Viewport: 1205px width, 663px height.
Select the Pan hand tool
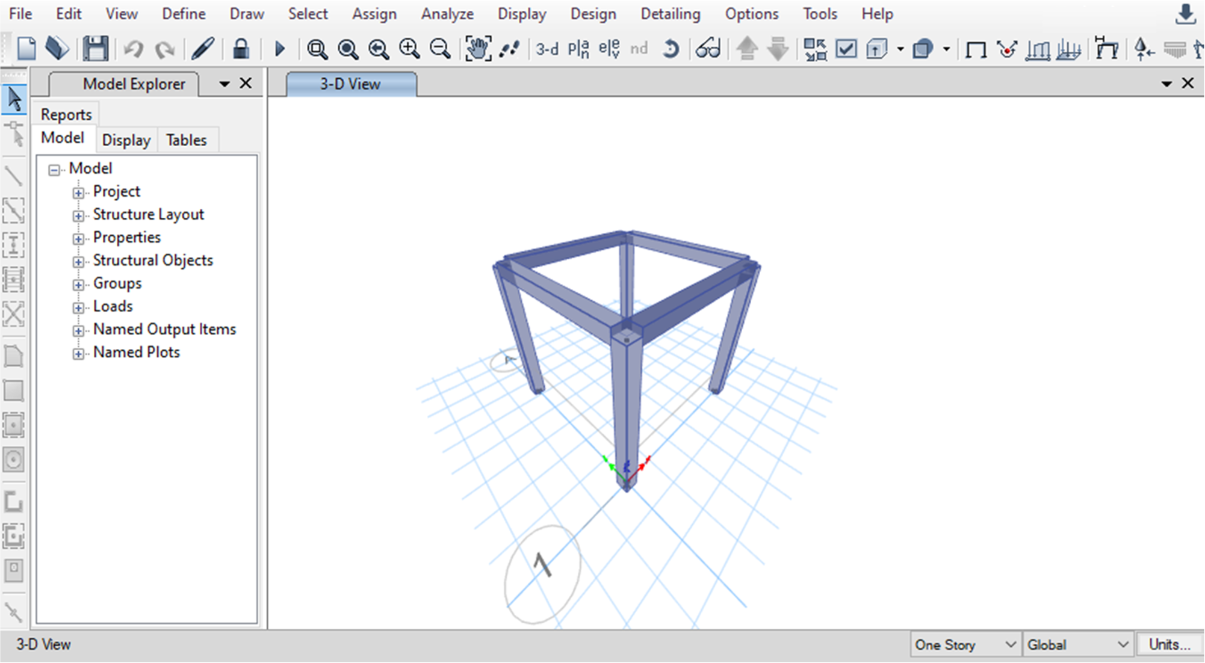[x=478, y=49]
